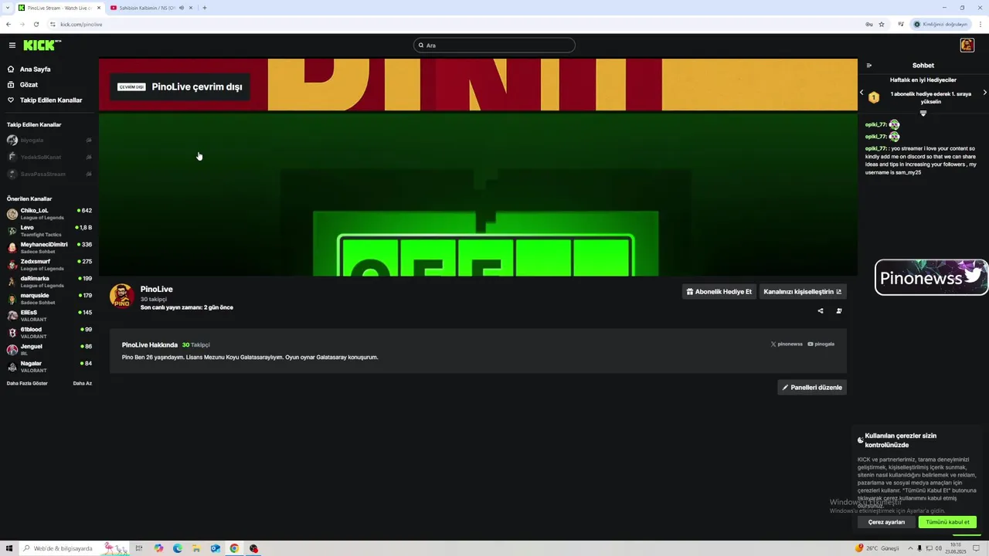Open followed channel YedekSolKanat
Screen dimensions: 989x556
[49, 158]
